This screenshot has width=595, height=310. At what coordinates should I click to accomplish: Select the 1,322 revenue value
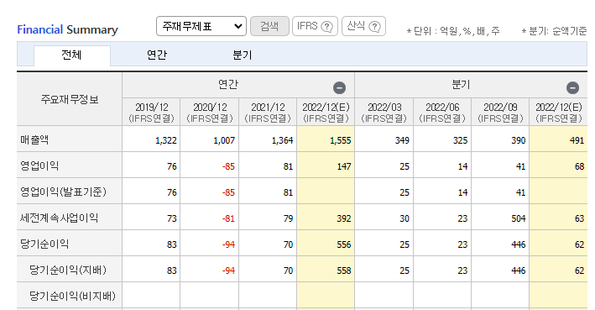166,140
